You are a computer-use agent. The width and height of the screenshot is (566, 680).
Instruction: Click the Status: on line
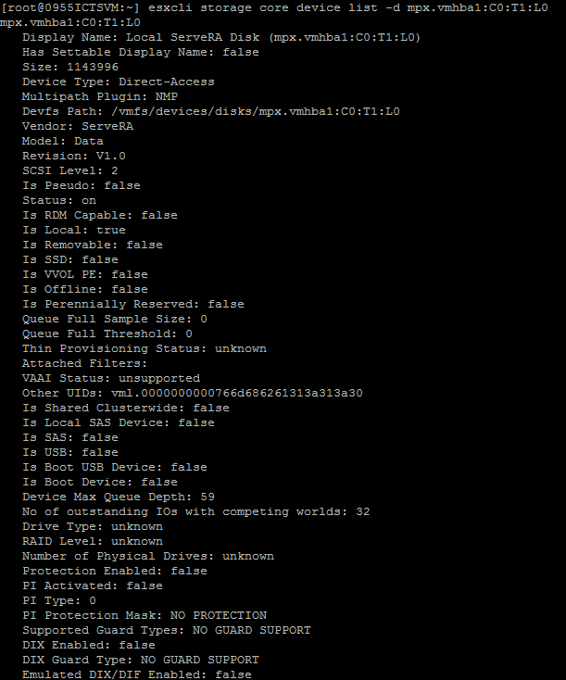coord(59,200)
